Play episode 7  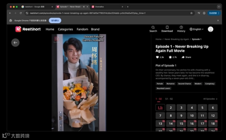click(x=160, y=115)
